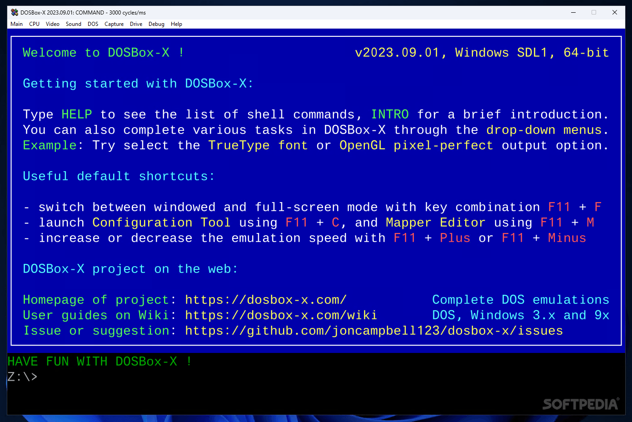Open the Help menu

(x=176, y=24)
